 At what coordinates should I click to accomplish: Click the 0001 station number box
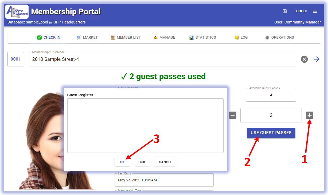pos(16,59)
